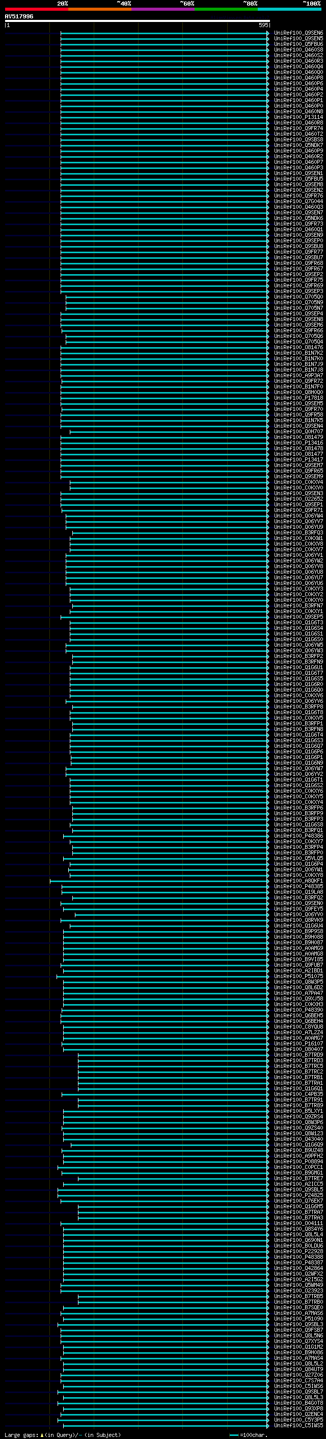Select the white AV517996 query bar
The width and height of the screenshot is (326, 1439).
pos(137,20)
